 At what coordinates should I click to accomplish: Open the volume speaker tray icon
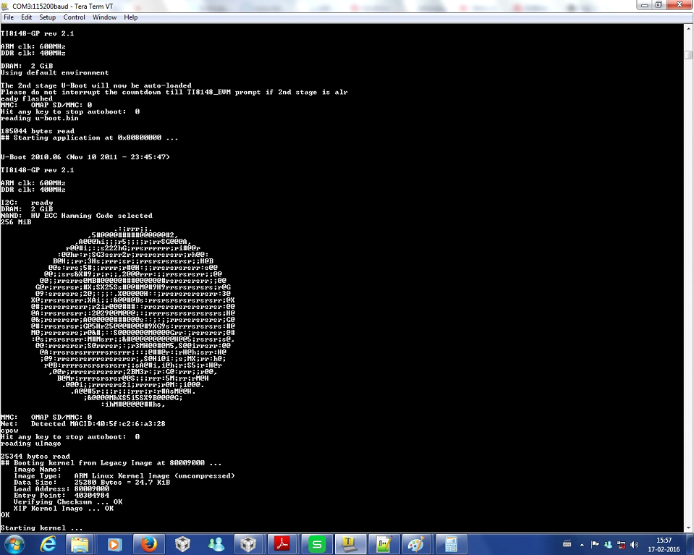pyautogui.click(x=634, y=545)
